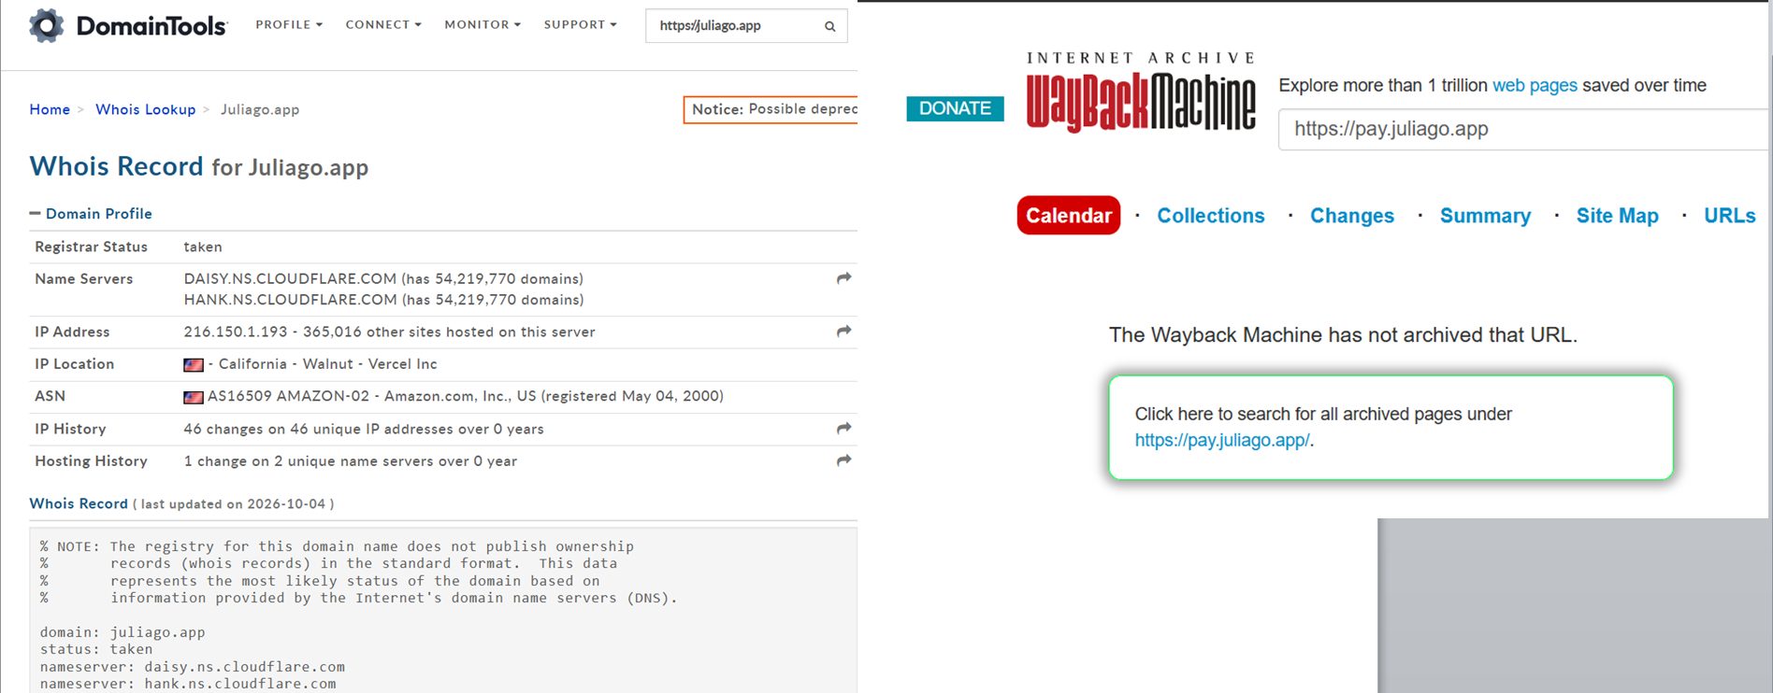This screenshot has width=1773, height=693.
Task: Go to Home breadcrumb link
Action: pos(50,109)
